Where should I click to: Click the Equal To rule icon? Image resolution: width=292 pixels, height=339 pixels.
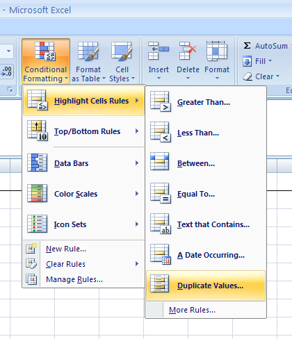coord(161,193)
